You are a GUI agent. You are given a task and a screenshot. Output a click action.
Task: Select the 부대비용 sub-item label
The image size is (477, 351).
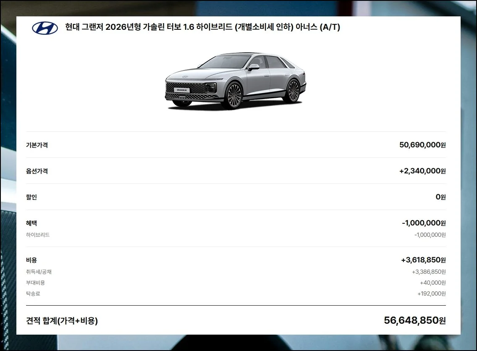coord(35,283)
